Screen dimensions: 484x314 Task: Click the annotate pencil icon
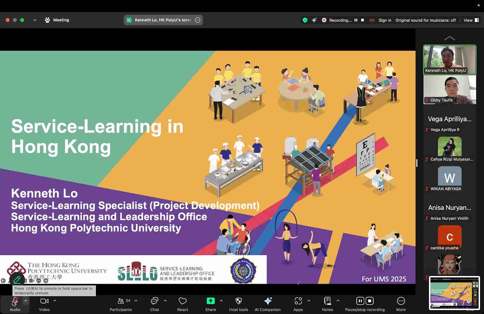[17, 280]
